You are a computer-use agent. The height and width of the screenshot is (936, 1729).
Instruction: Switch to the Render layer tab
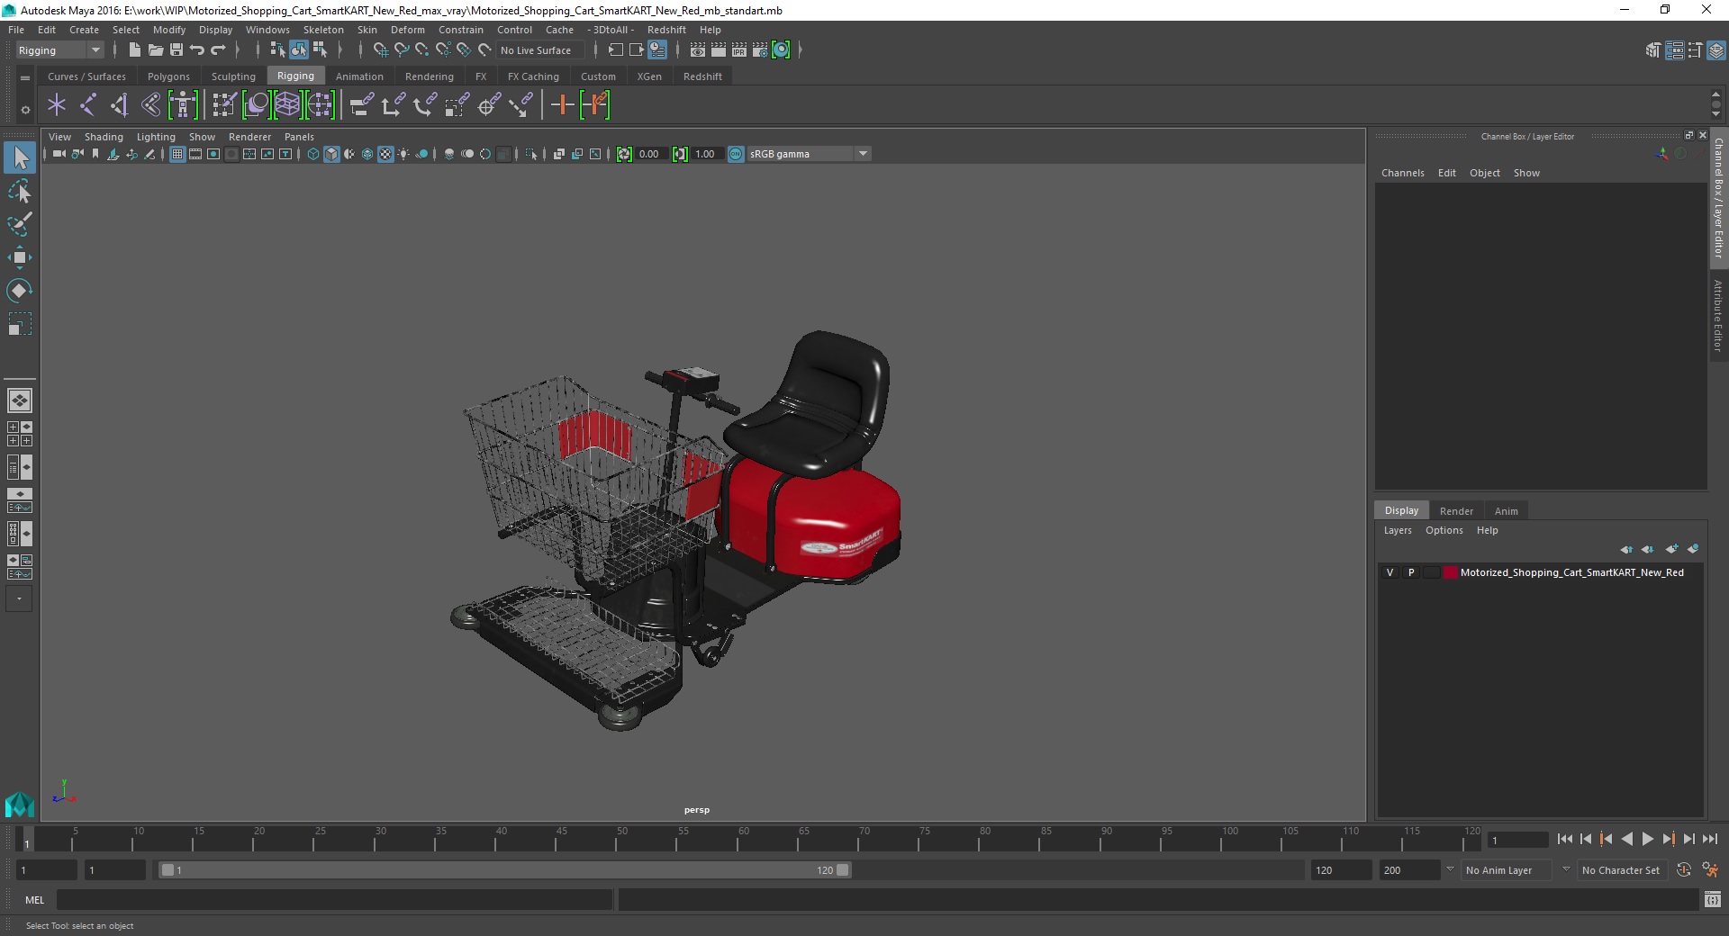pos(1456,510)
